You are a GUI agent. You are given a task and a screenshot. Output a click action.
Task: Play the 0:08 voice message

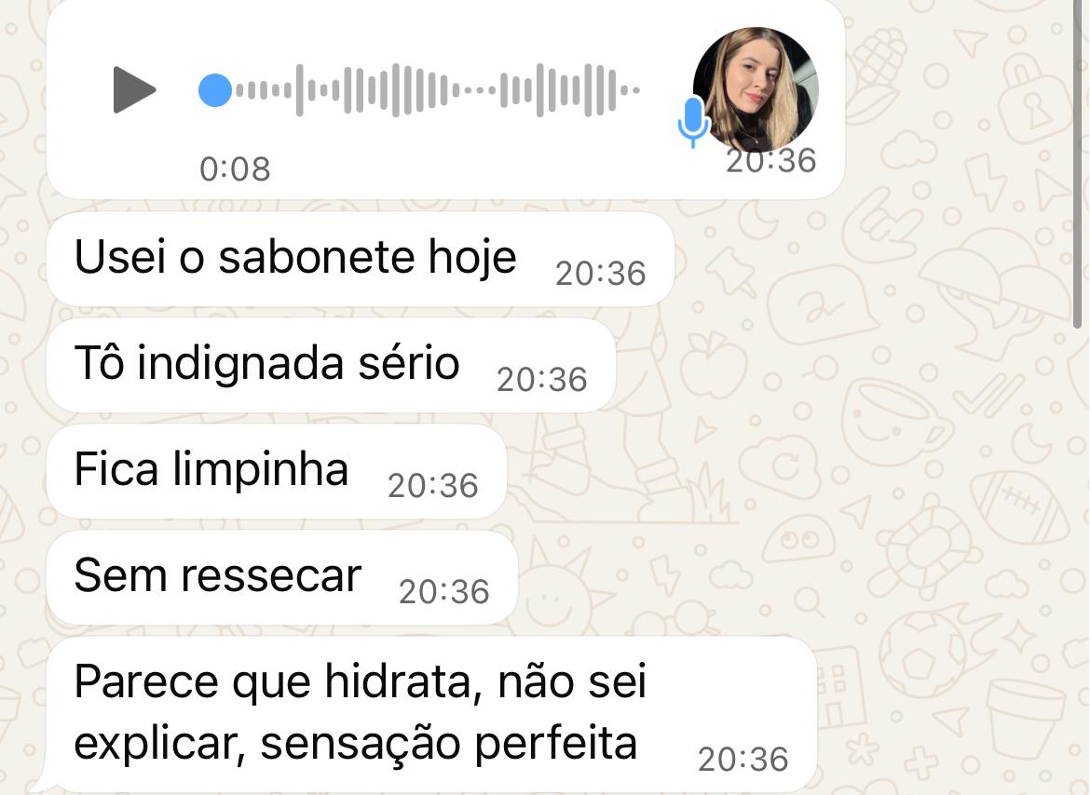pyautogui.click(x=134, y=89)
